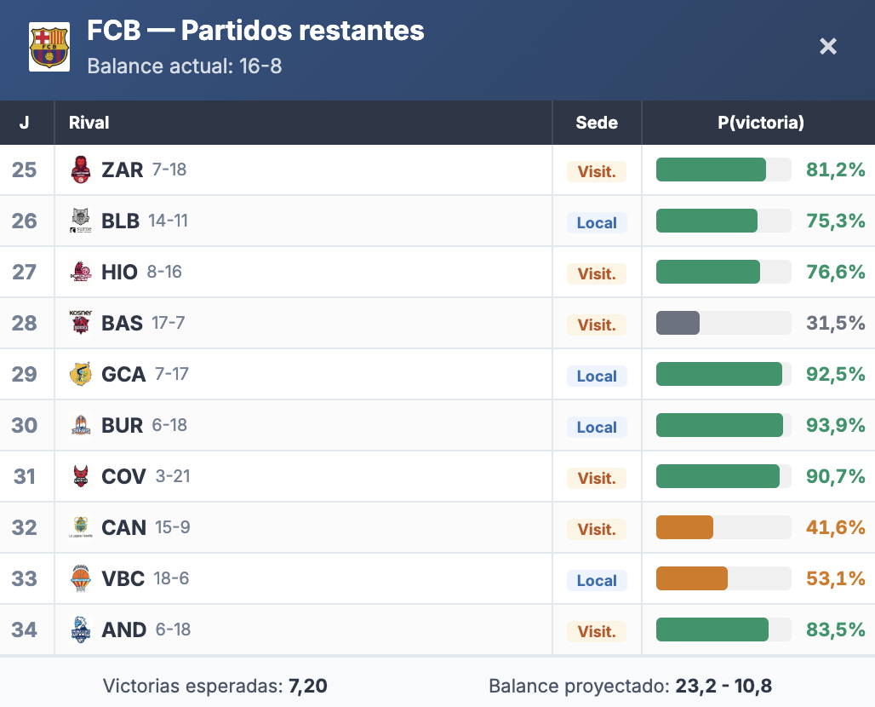Click the CAN orange probability bar
Viewport: 875px width, 707px height.
[x=723, y=527]
